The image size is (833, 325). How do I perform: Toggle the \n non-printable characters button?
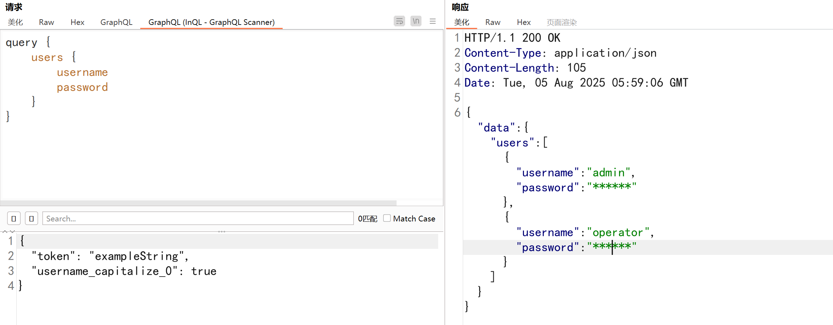coord(416,21)
